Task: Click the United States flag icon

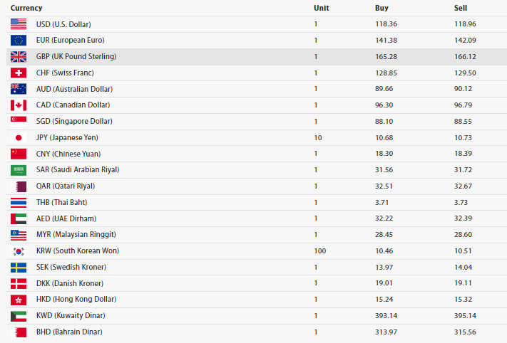Action: click(x=19, y=24)
